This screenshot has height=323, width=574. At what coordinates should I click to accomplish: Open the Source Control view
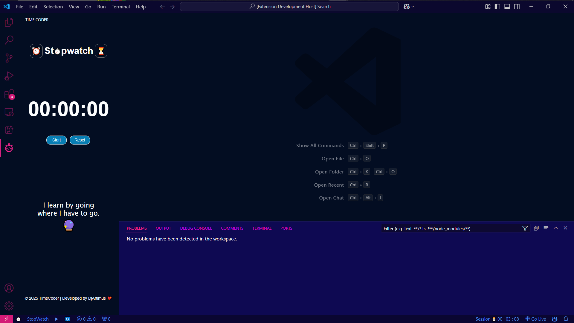point(9,58)
